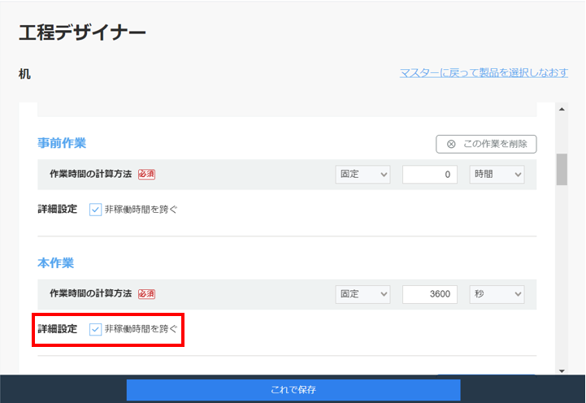Viewport: 586px width, 403px height.
Task: Click the input field showing 3600
Action: pyautogui.click(x=430, y=294)
